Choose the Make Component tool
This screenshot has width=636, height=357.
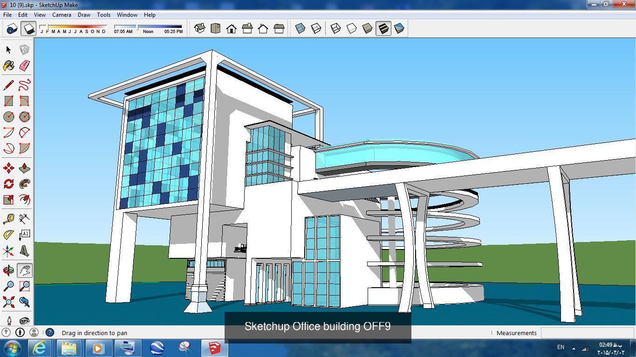point(24,50)
